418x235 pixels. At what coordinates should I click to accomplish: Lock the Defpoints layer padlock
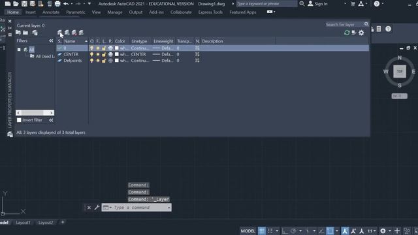click(x=104, y=61)
